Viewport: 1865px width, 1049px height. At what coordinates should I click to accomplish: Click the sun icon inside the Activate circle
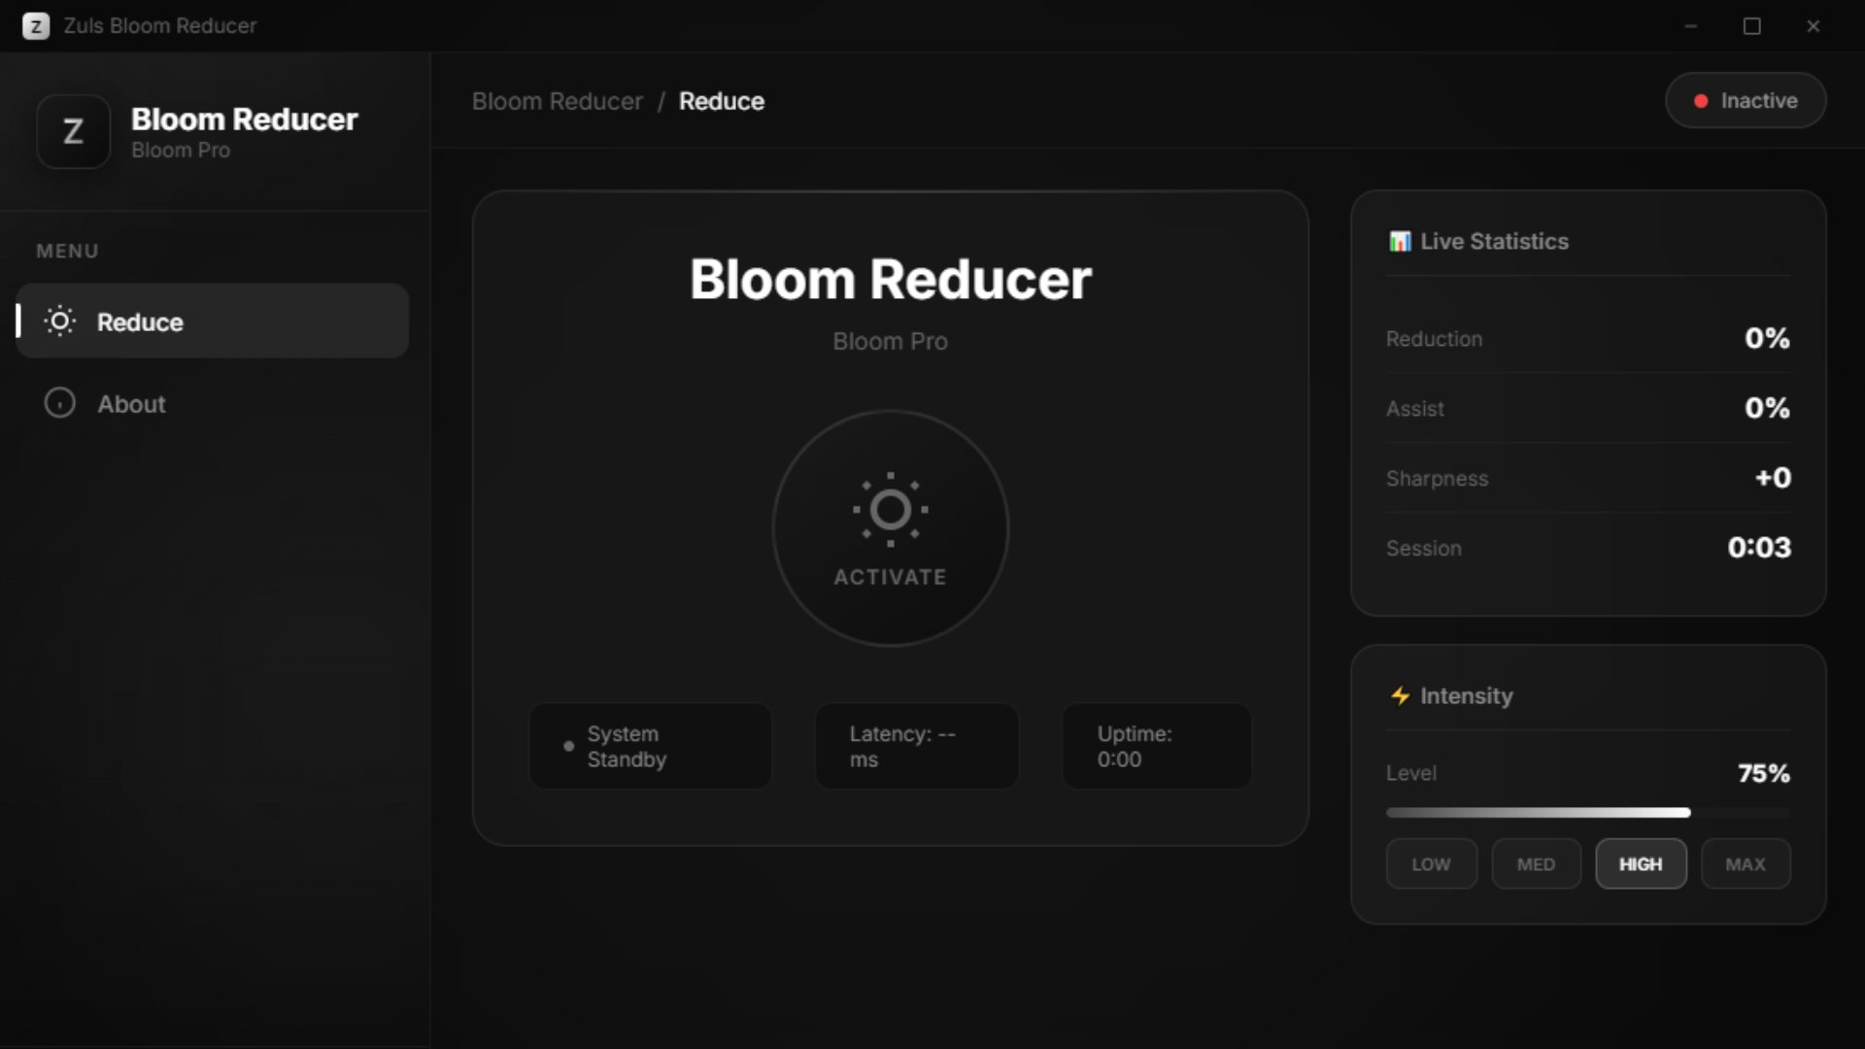pyautogui.click(x=889, y=508)
